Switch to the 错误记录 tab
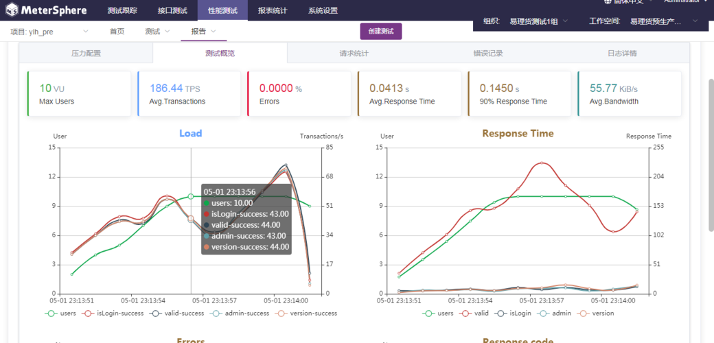The height and width of the screenshot is (343, 714). click(488, 54)
